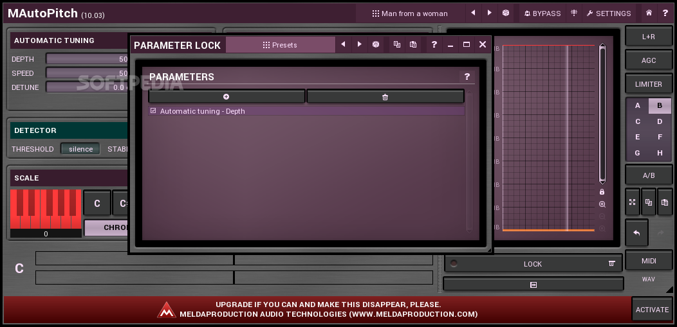677x327 pixels.
Task: Click the SCALE panel header
Action: click(69, 178)
